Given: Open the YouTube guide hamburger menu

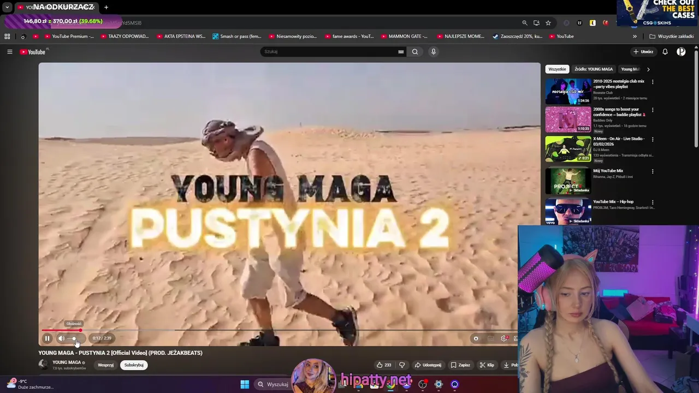Looking at the screenshot, I should pyautogui.click(x=9, y=52).
